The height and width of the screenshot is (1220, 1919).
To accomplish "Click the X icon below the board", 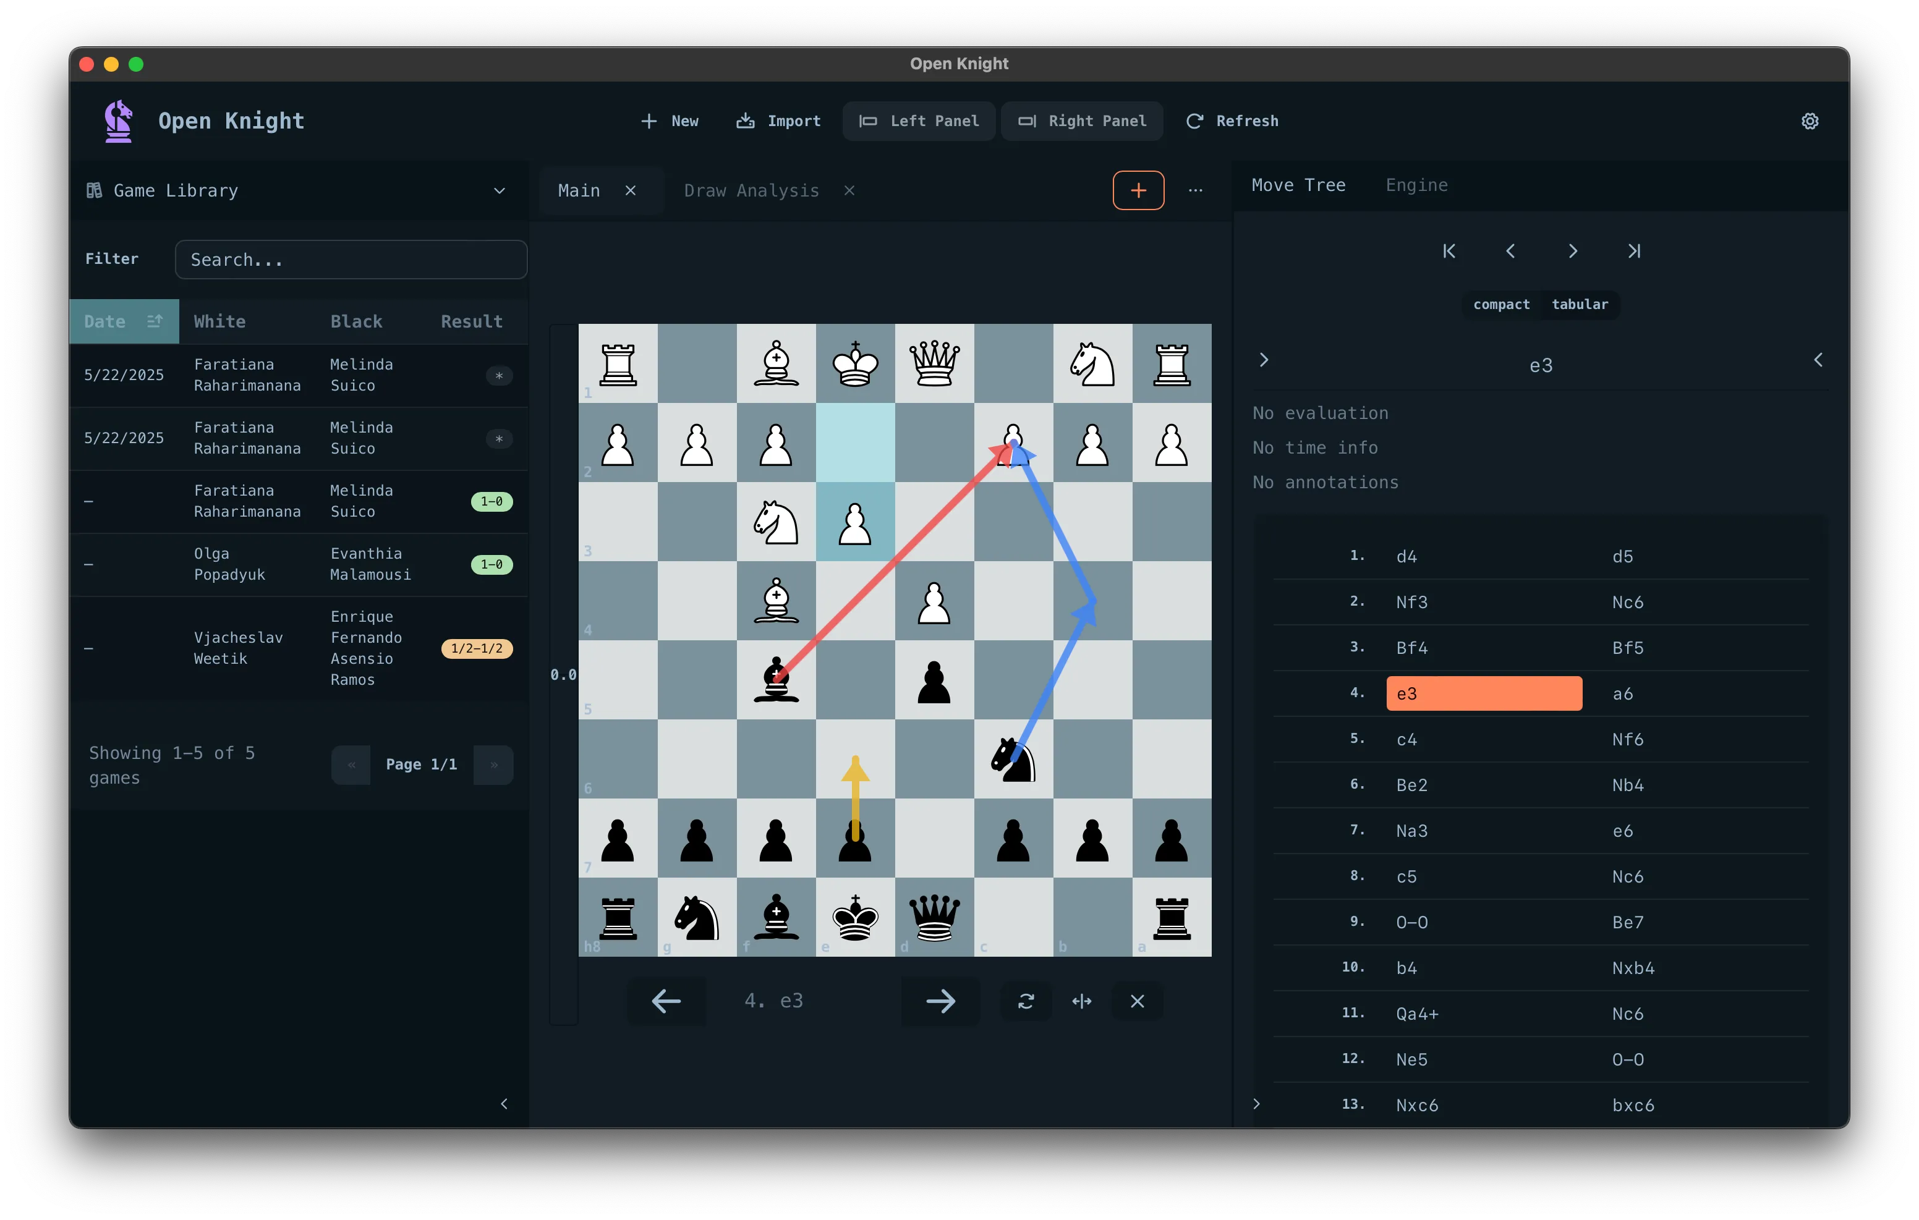I will tap(1137, 1001).
